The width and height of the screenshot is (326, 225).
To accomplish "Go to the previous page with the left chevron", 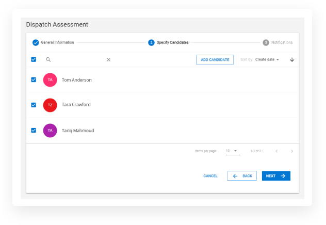I will [x=276, y=151].
